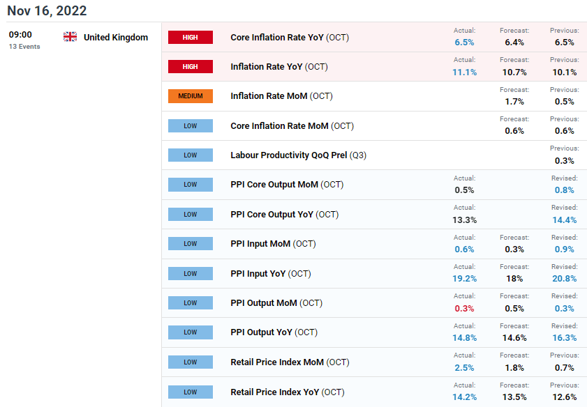
Task: Click the 20.8% revised PPI Input YoY value
Action: click(564, 279)
